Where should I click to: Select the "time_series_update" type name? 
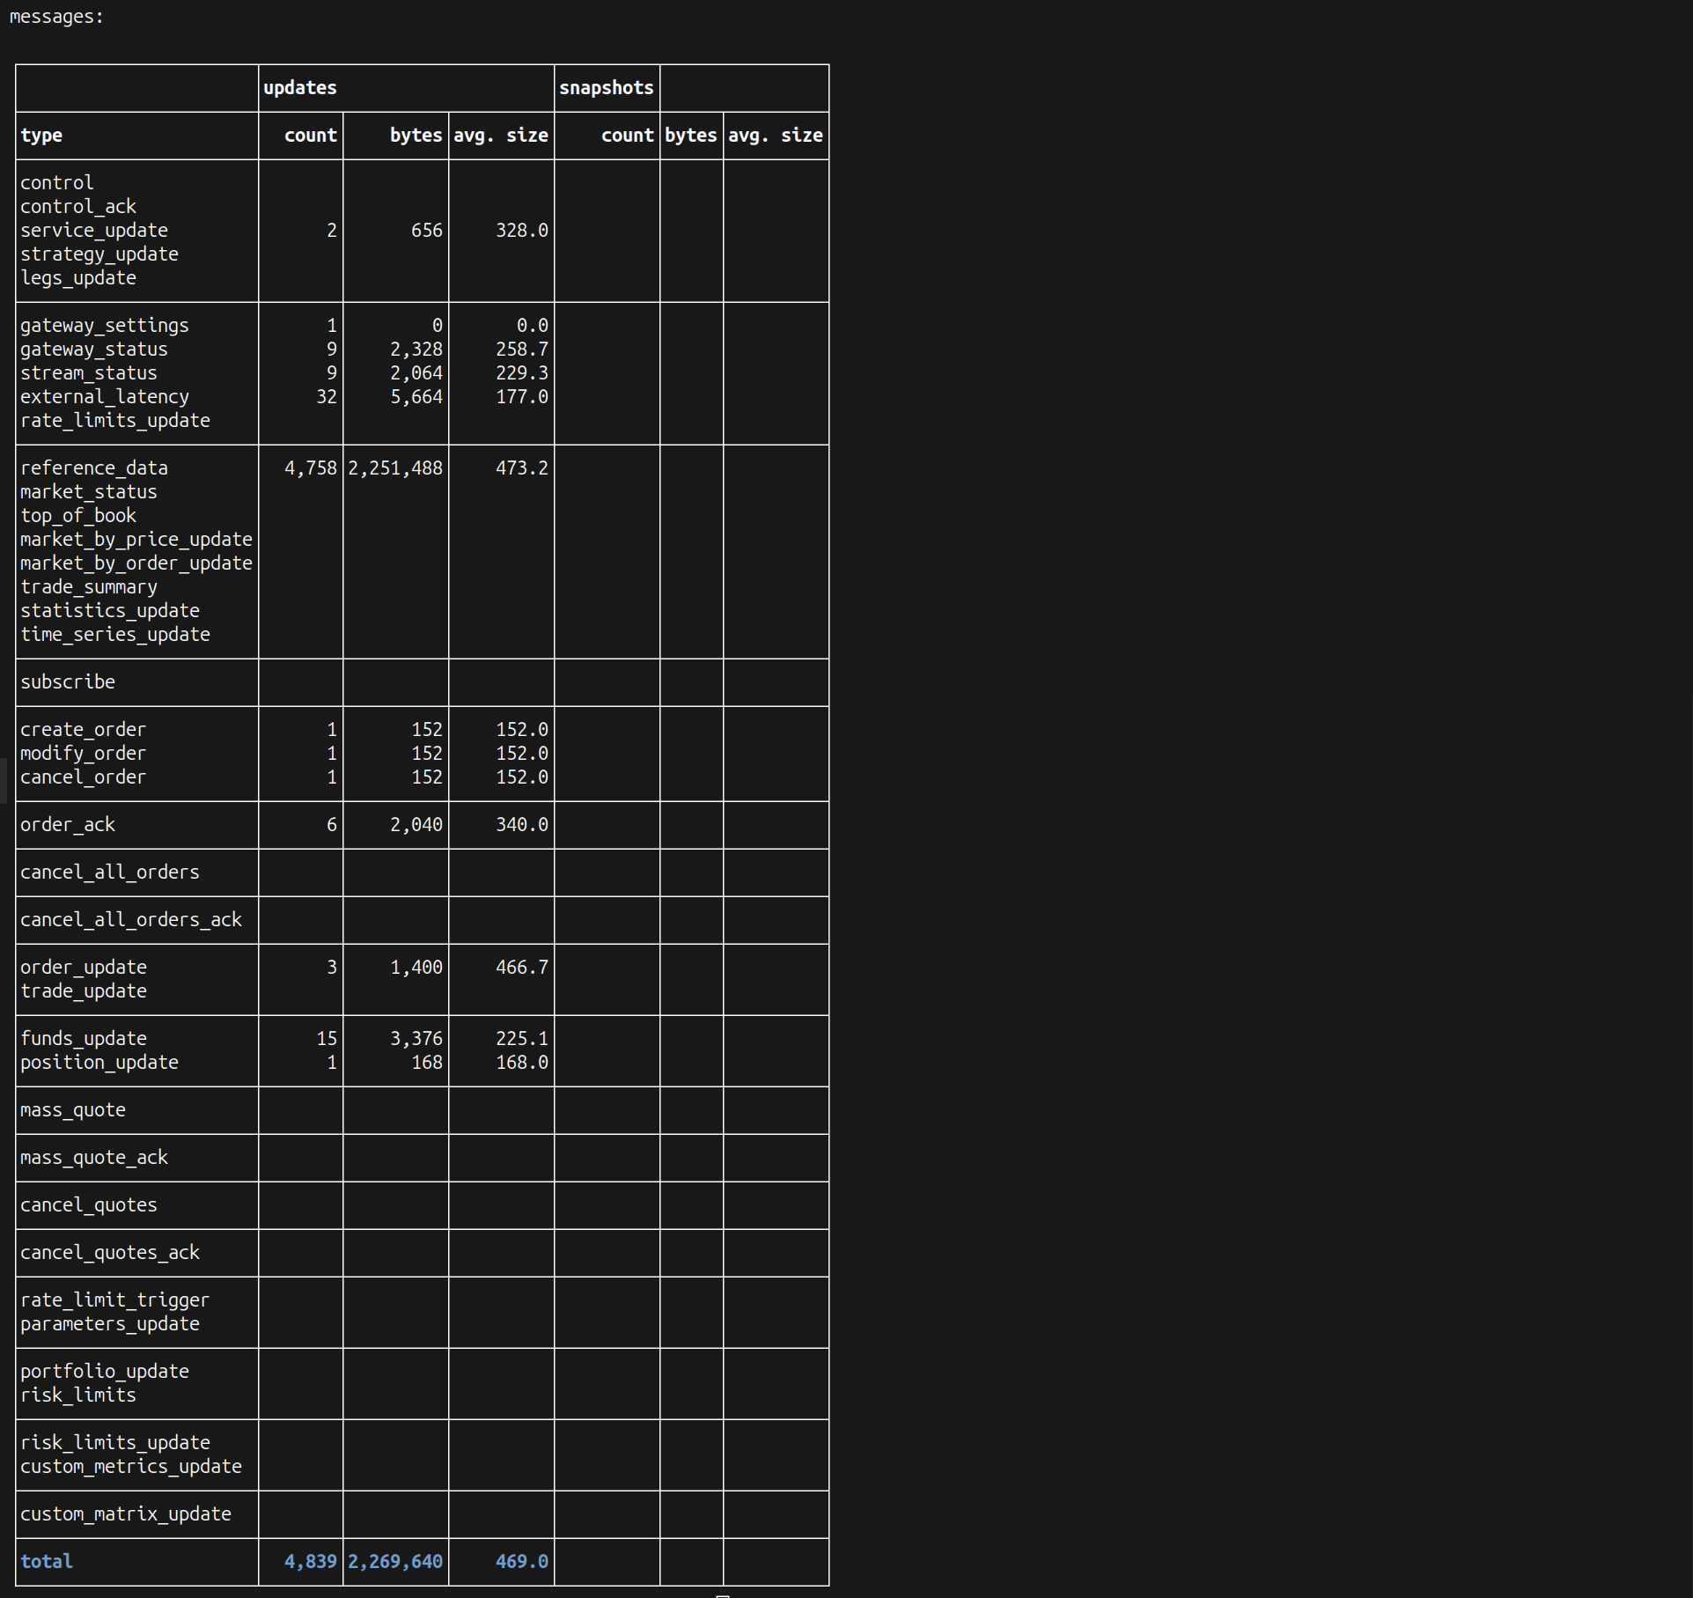(x=115, y=635)
